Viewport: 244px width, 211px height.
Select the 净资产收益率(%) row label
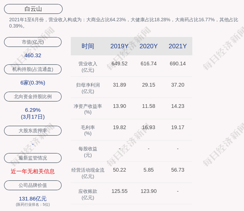coord(88,109)
